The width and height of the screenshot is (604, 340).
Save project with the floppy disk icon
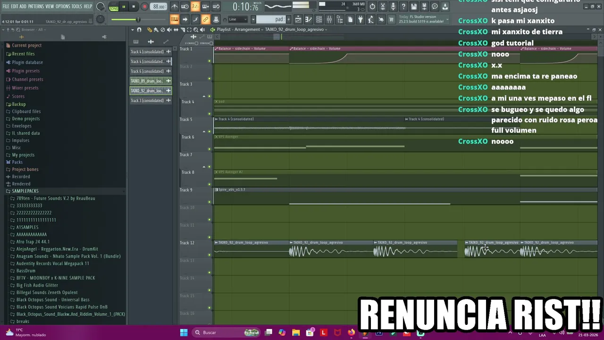pyautogui.click(x=414, y=7)
